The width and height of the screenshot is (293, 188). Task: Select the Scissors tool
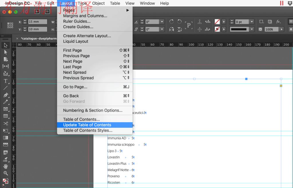6,123
